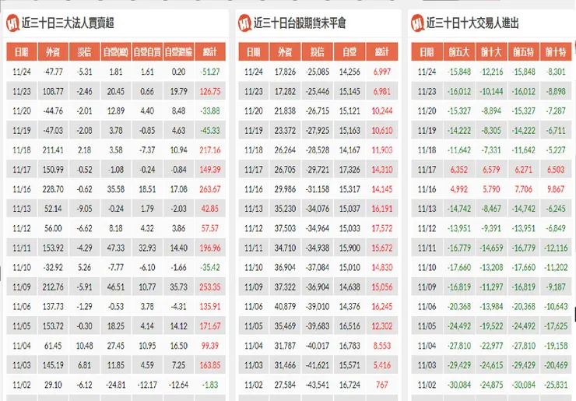Click the red 126.75 total value
The height and width of the screenshot is (401, 576).
click(210, 91)
